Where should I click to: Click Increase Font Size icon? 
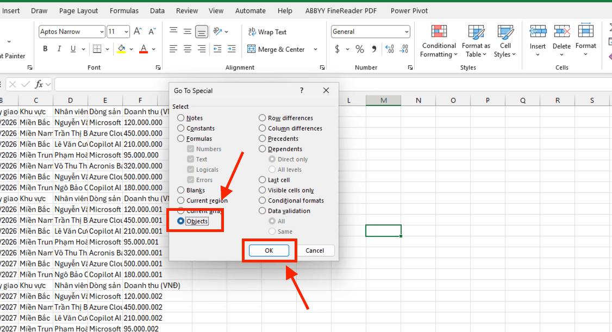[138, 32]
